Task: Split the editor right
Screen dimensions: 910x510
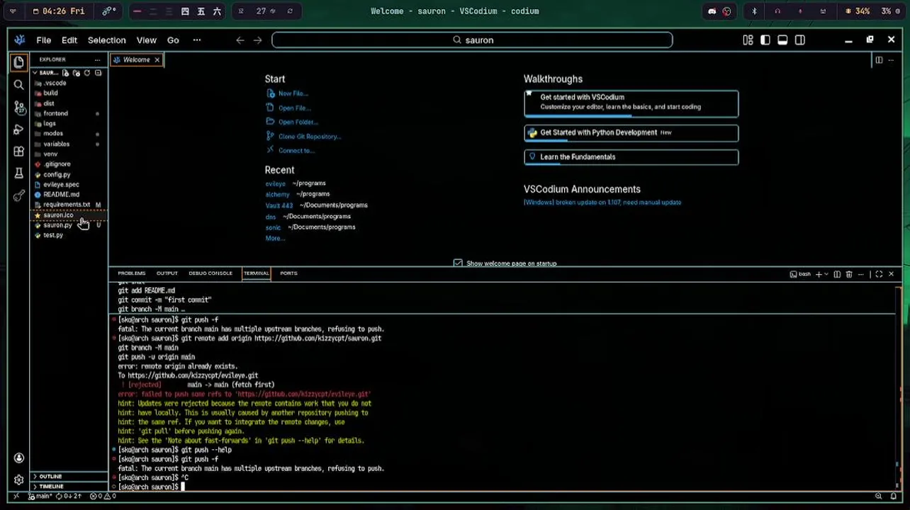Action: point(879,60)
